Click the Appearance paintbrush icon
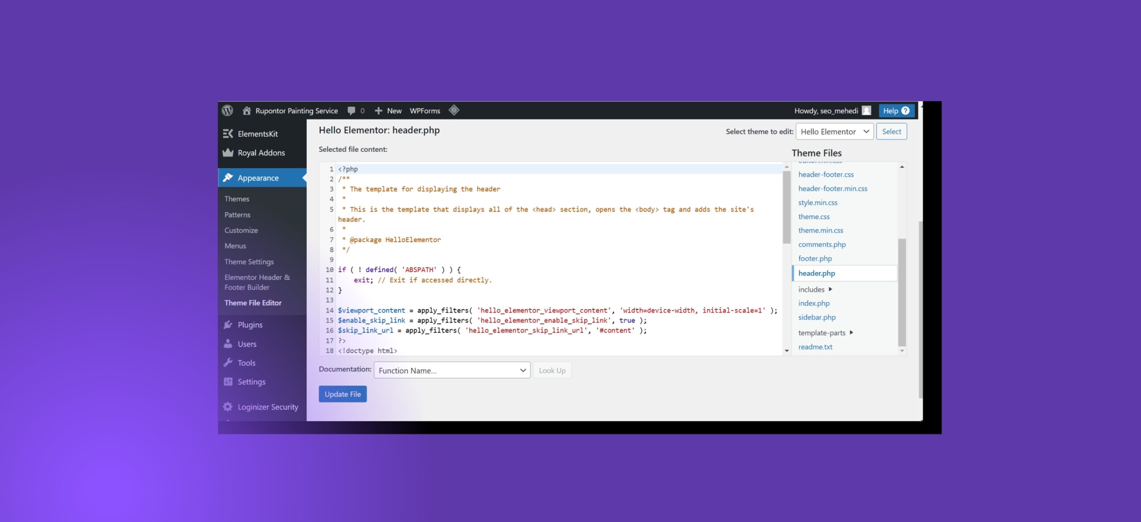This screenshot has height=522, width=1141. tap(228, 178)
